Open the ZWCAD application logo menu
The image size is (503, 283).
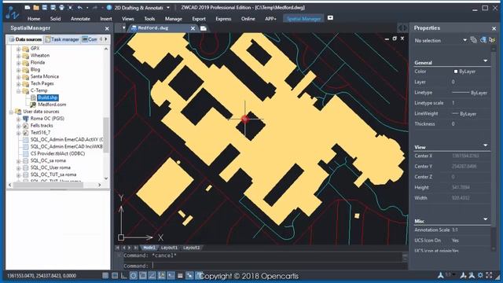pos(13,13)
